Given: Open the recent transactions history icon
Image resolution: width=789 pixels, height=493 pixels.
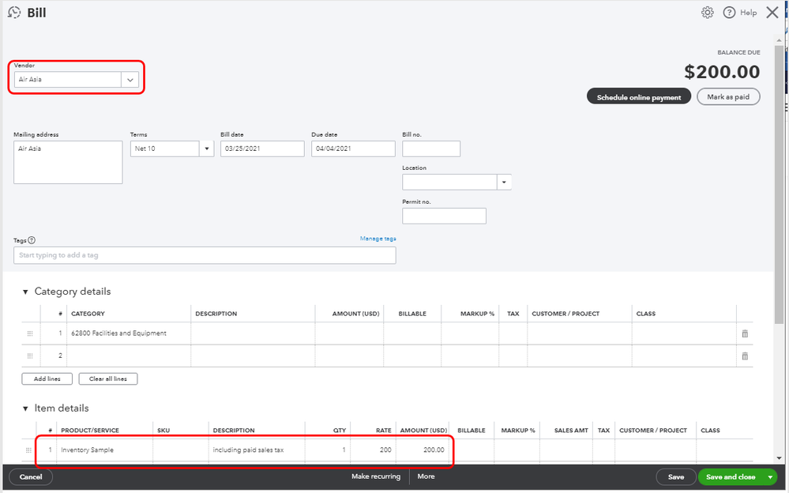Looking at the screenshot, I should (14, 13).
